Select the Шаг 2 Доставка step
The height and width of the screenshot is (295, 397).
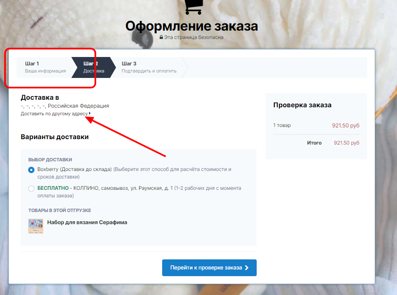[x=94, y=67]
